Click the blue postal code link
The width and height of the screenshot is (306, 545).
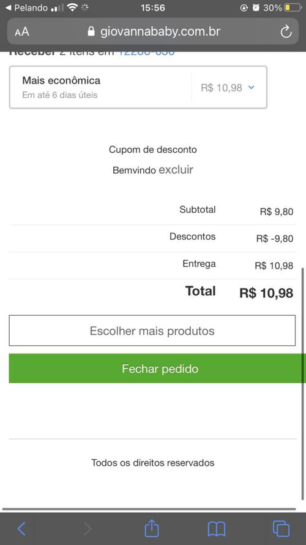147,53
